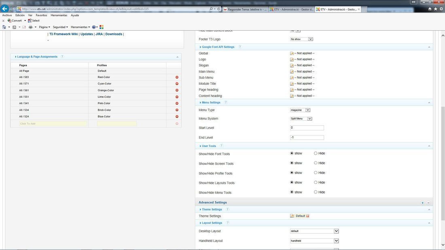Delete the Brick-Color assignment row

tap(177, 110)
